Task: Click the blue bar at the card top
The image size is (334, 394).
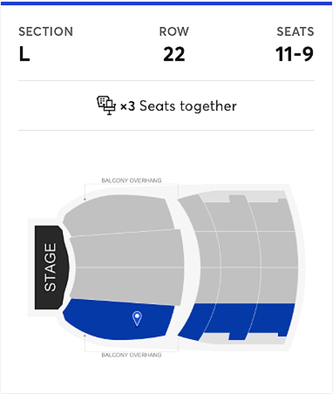Action: (x=167, y=4)
